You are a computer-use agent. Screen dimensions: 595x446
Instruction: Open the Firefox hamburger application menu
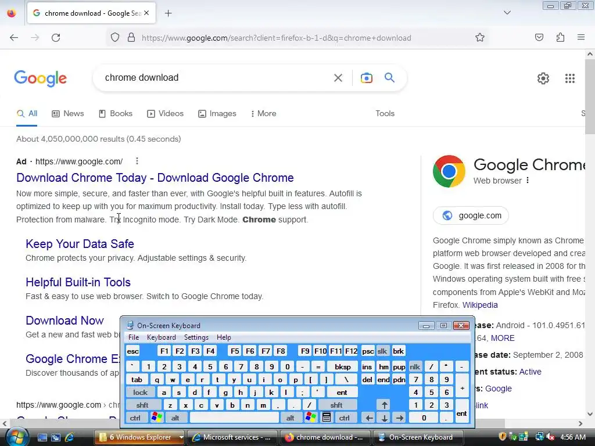[x=581, y=37]
